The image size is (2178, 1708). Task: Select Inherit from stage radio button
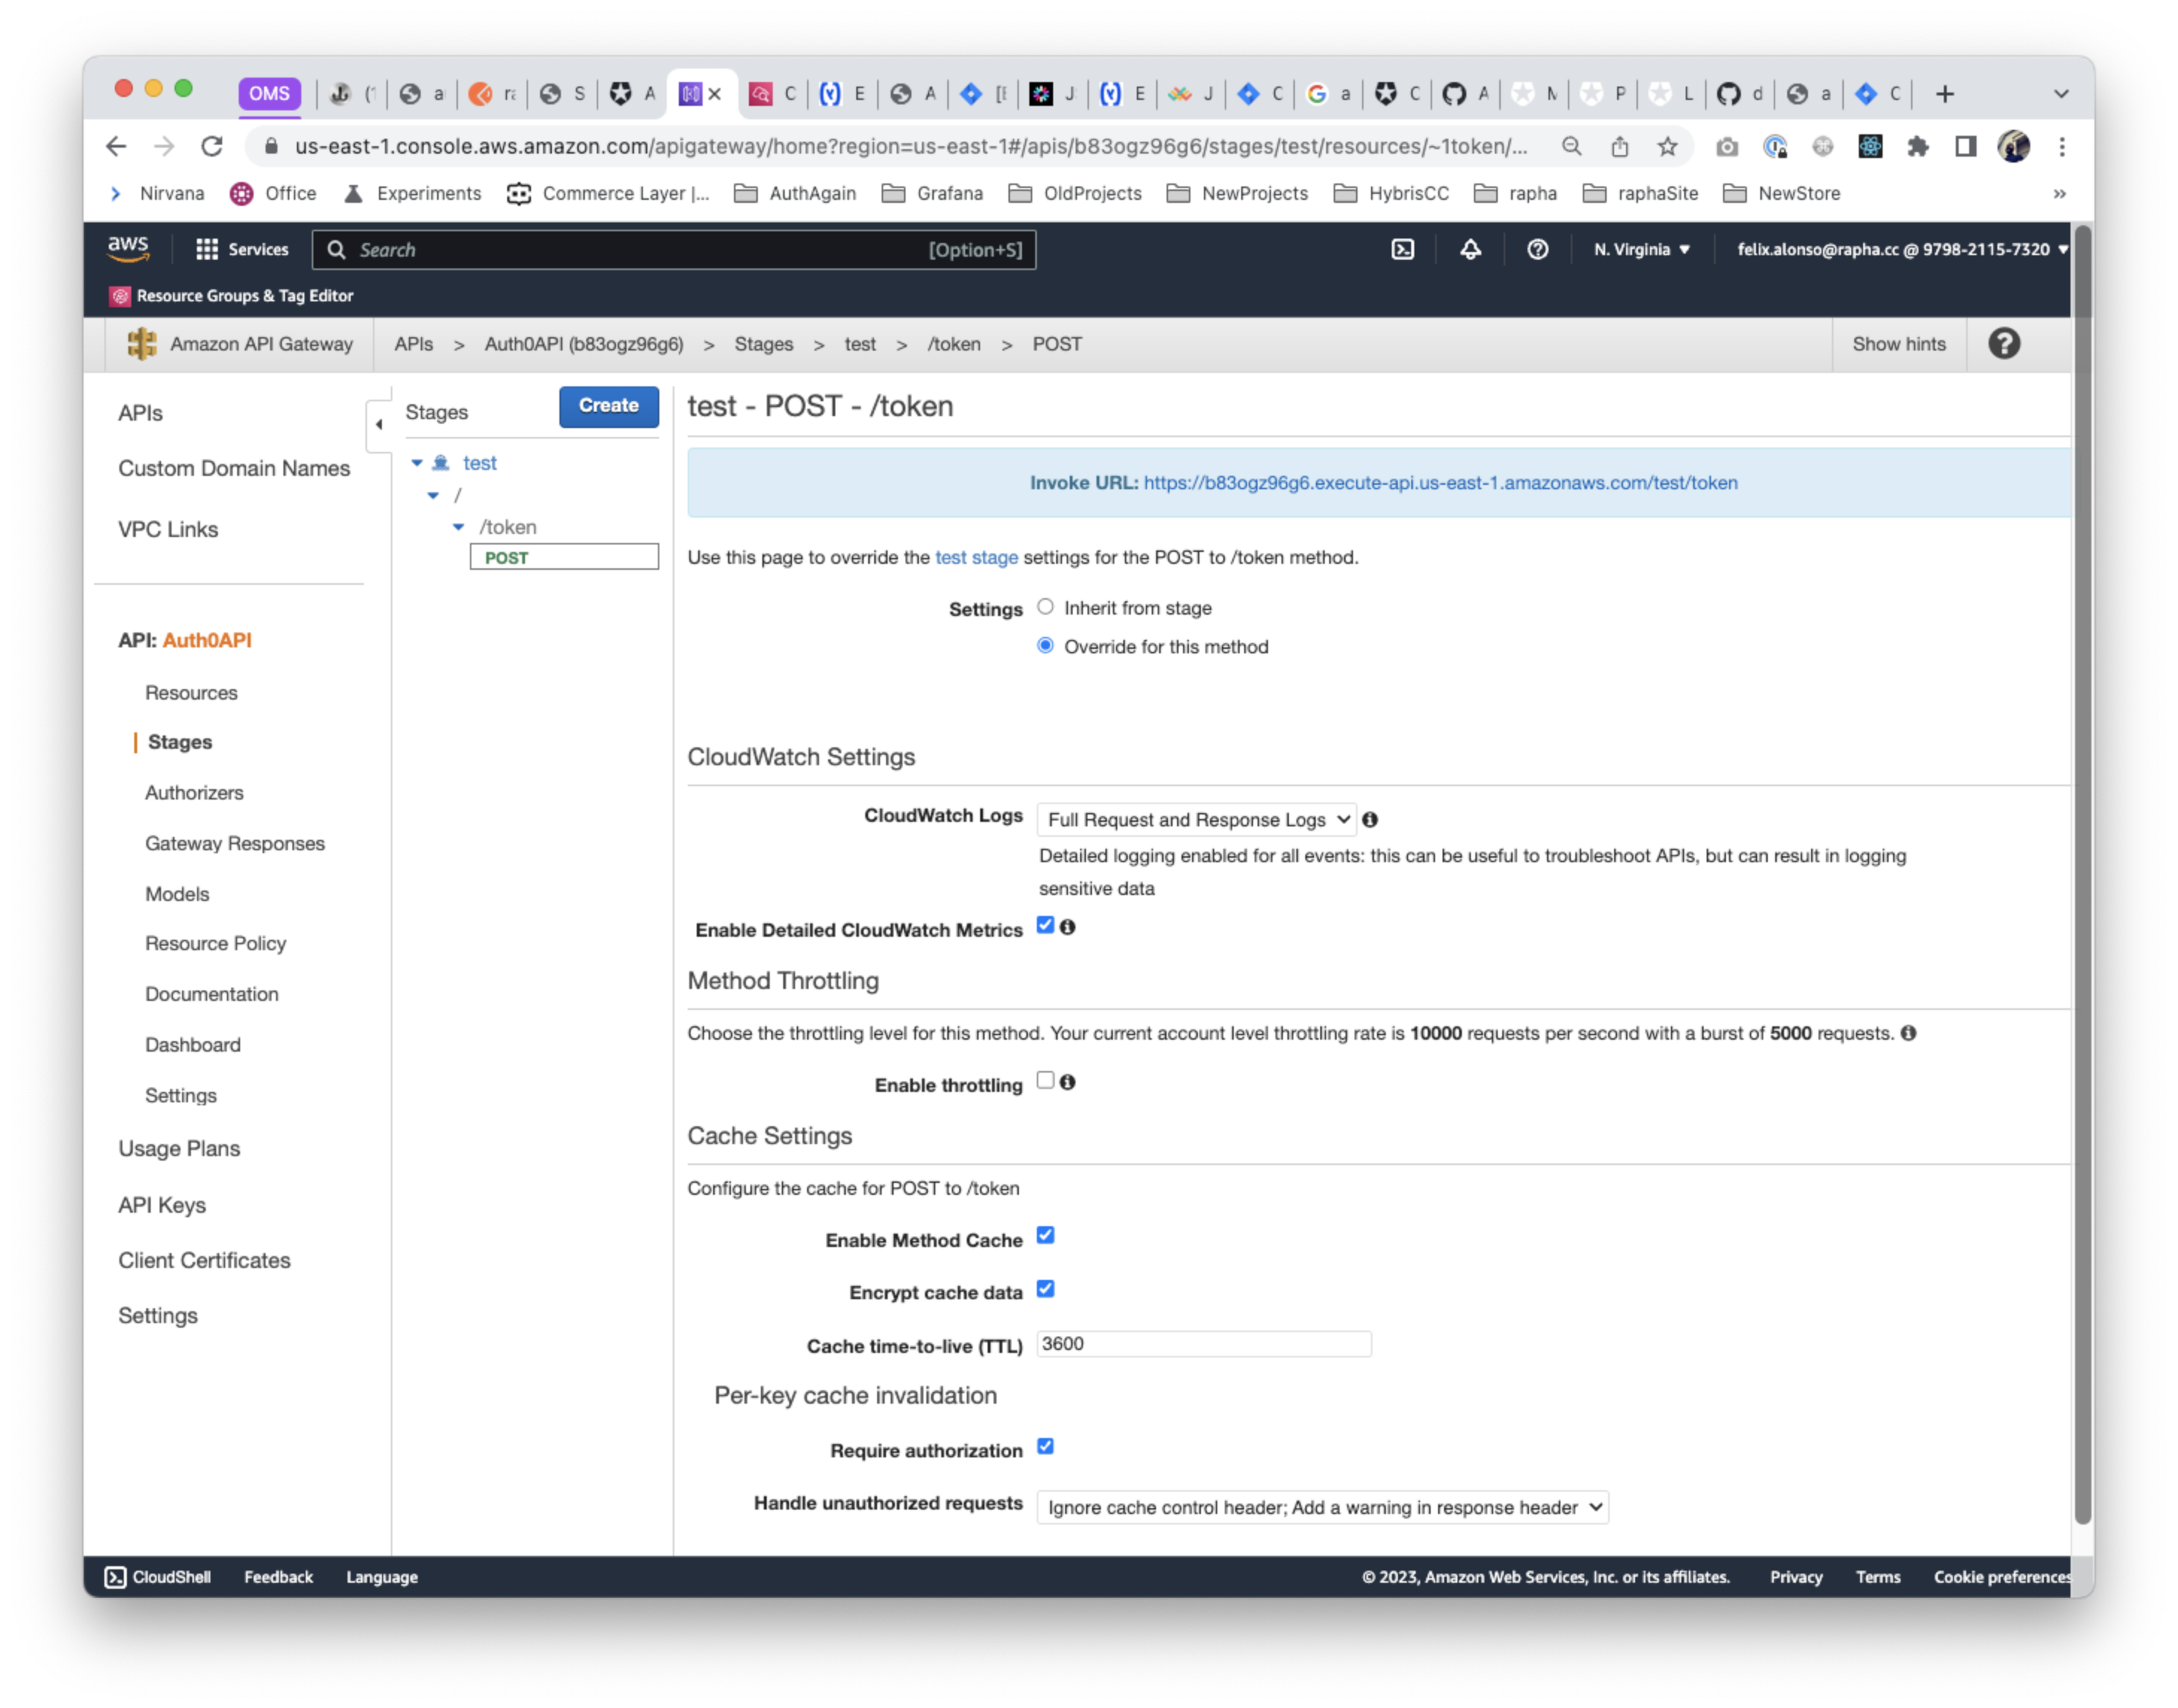click(1045, 607)
